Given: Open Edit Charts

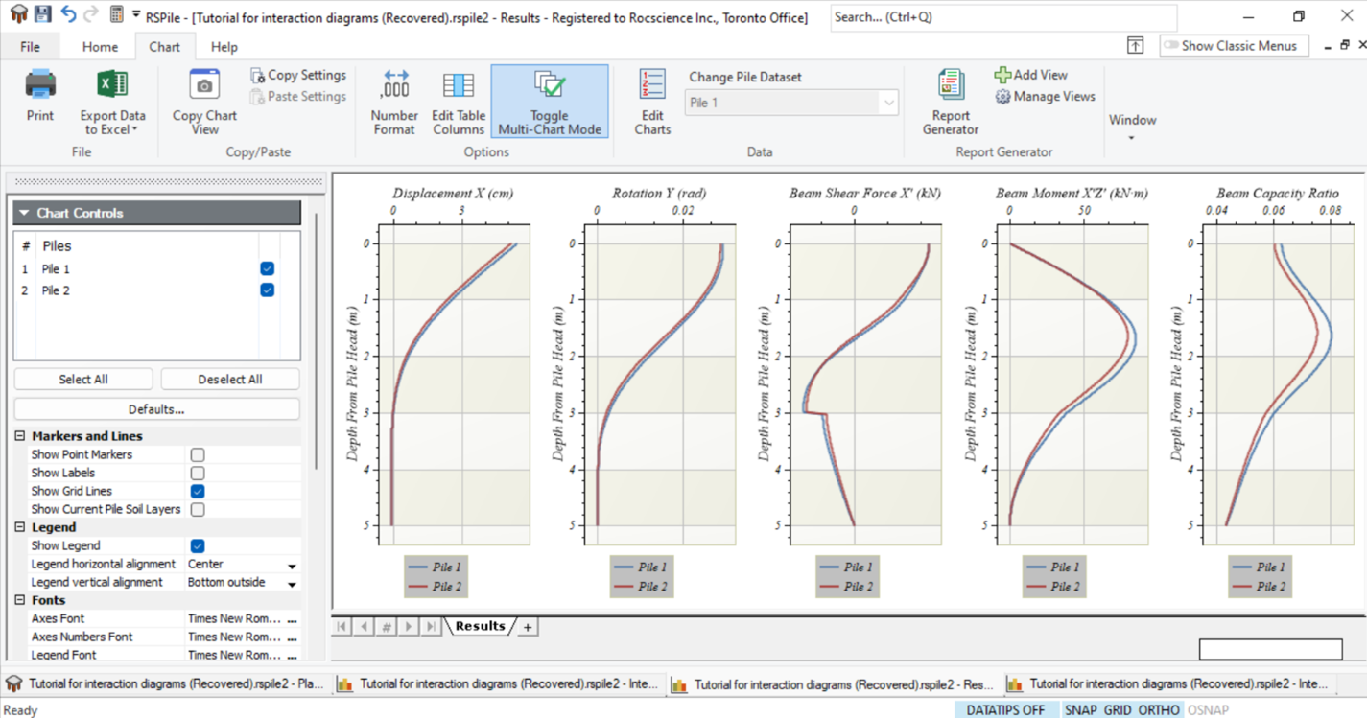Looking at the screenshot, I should click(652, 103).
